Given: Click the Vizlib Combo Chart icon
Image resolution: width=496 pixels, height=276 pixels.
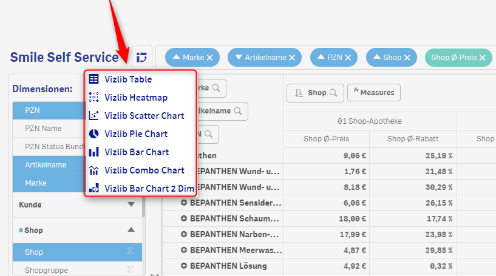Looking at the screenshot, I should coord(93,170).
